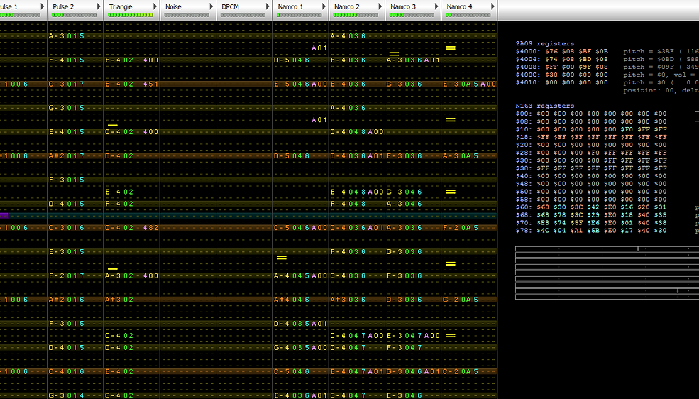Expand the Pulse 1 channel arrow
Screen dimensions: 699x399
43,6
